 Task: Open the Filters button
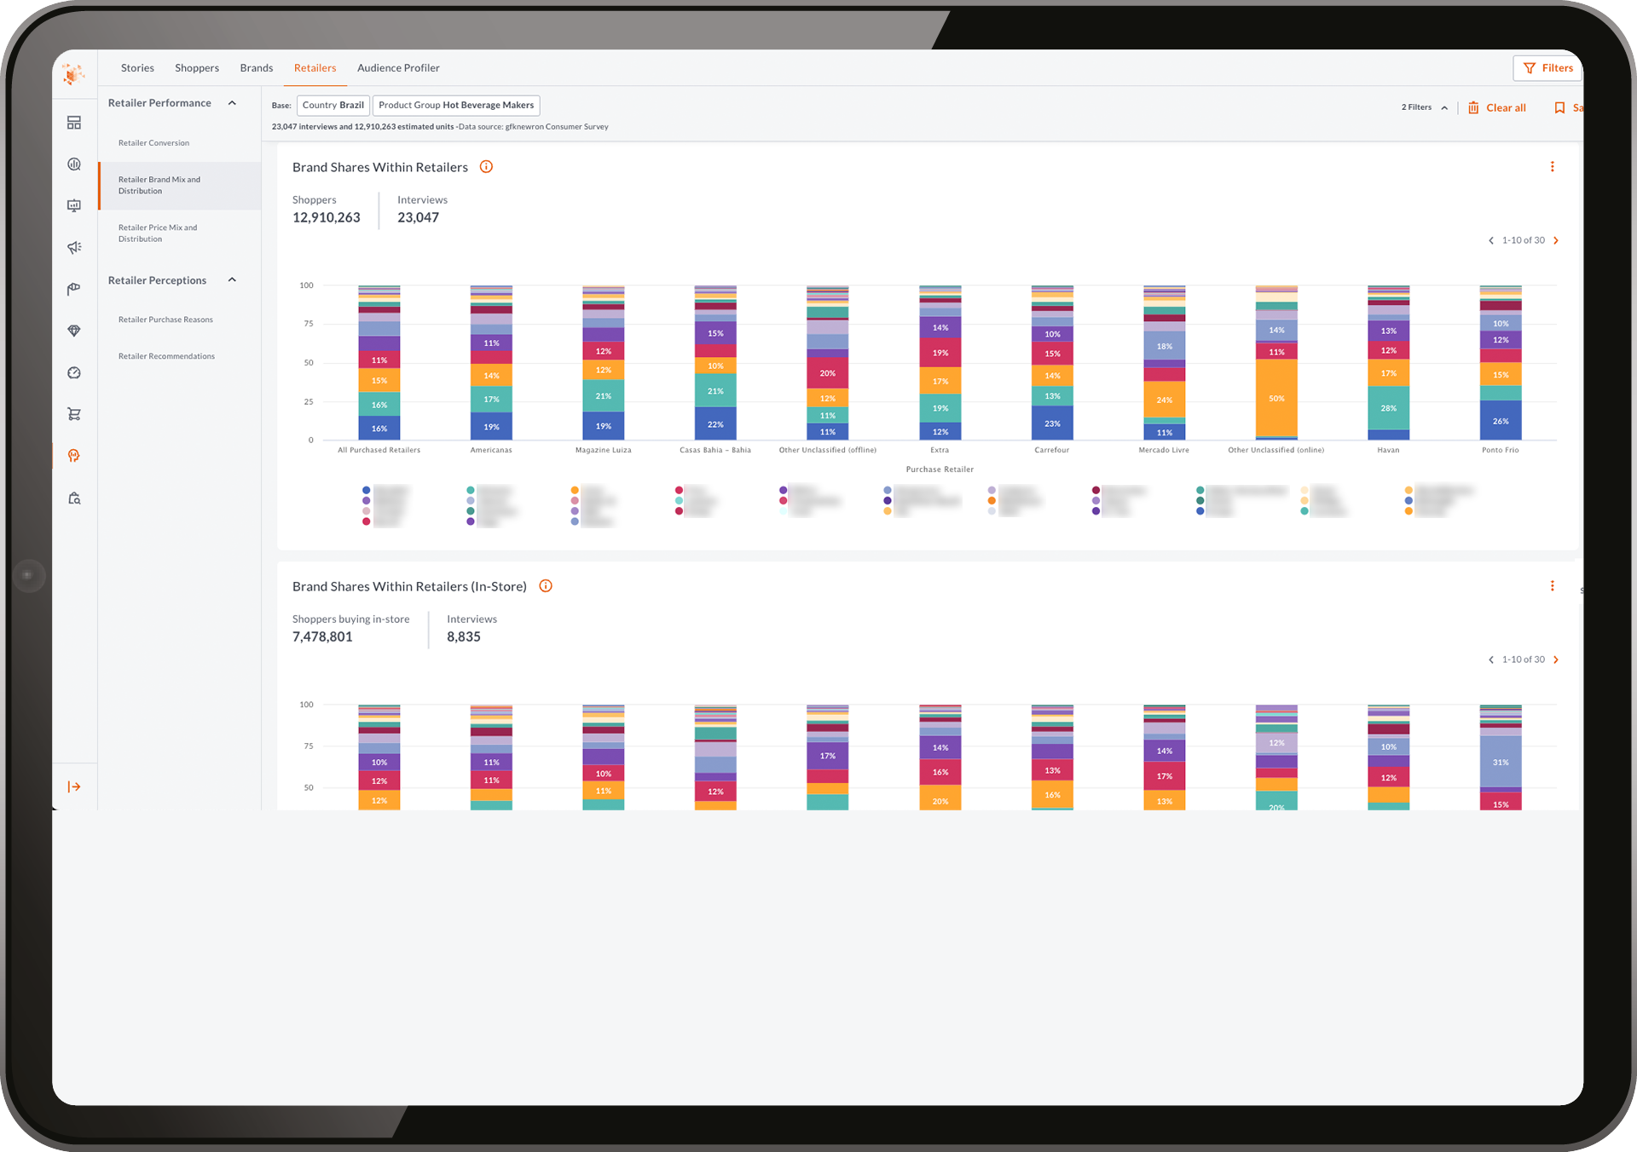click(1547, 68)
